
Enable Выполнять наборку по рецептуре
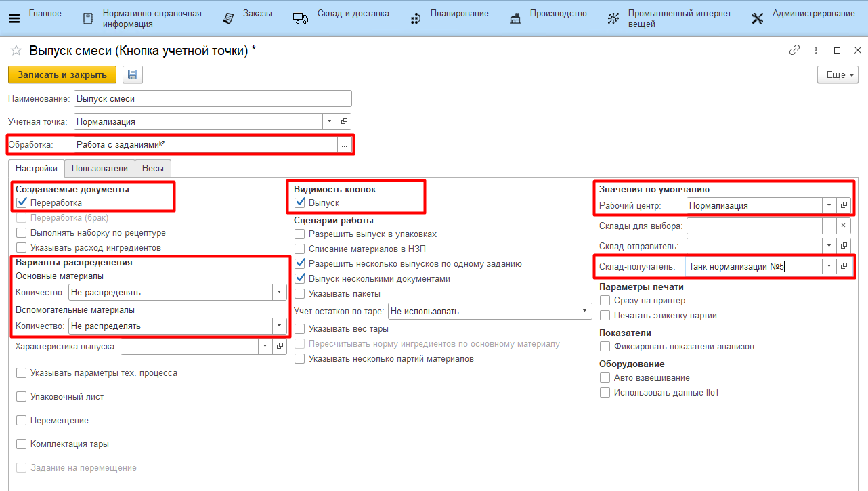[x=22, y=233]
